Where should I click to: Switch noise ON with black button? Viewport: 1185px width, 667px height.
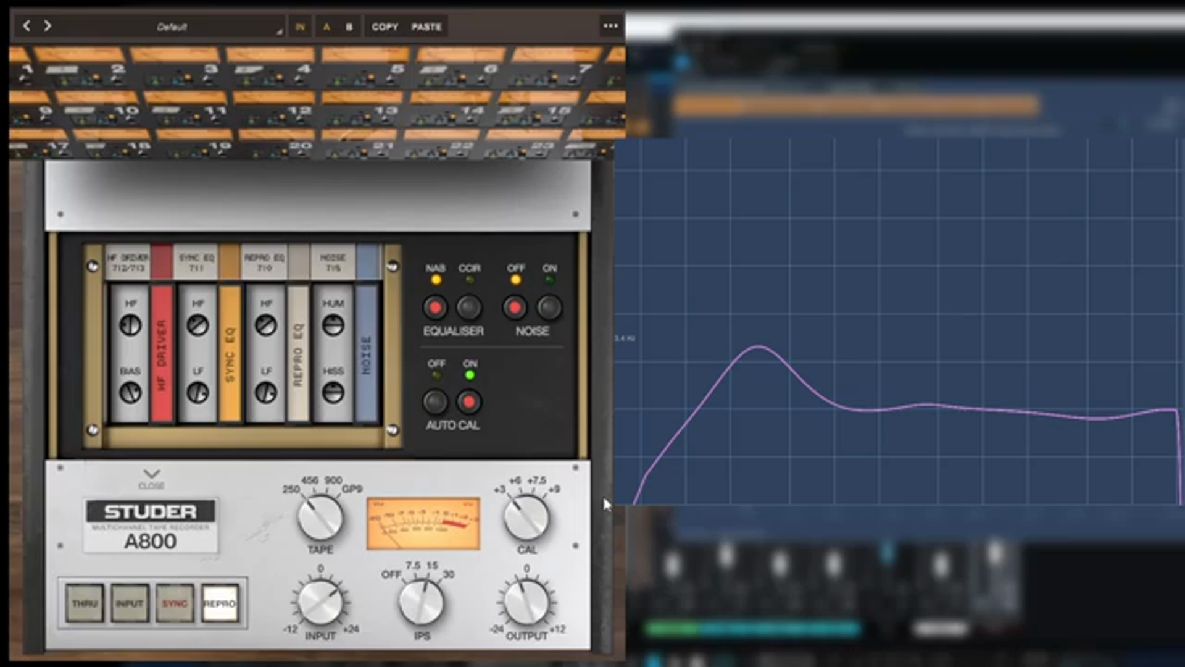click(x=549, y=307)
